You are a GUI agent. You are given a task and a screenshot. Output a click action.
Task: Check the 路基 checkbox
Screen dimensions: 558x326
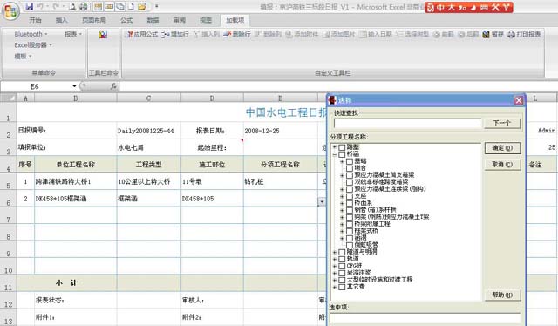[342, 147]
